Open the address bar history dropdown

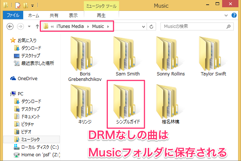pos(143,26)
